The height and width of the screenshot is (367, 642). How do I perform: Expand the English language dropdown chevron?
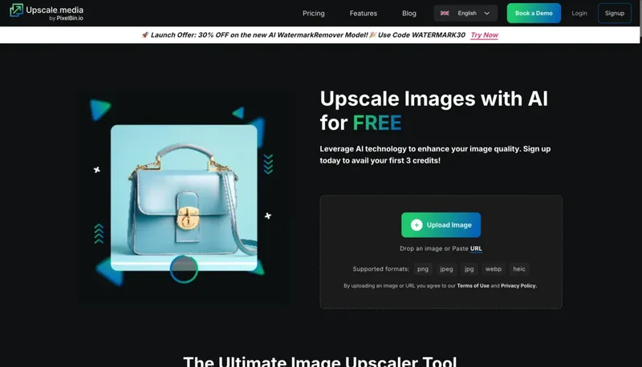coord(487,14)
